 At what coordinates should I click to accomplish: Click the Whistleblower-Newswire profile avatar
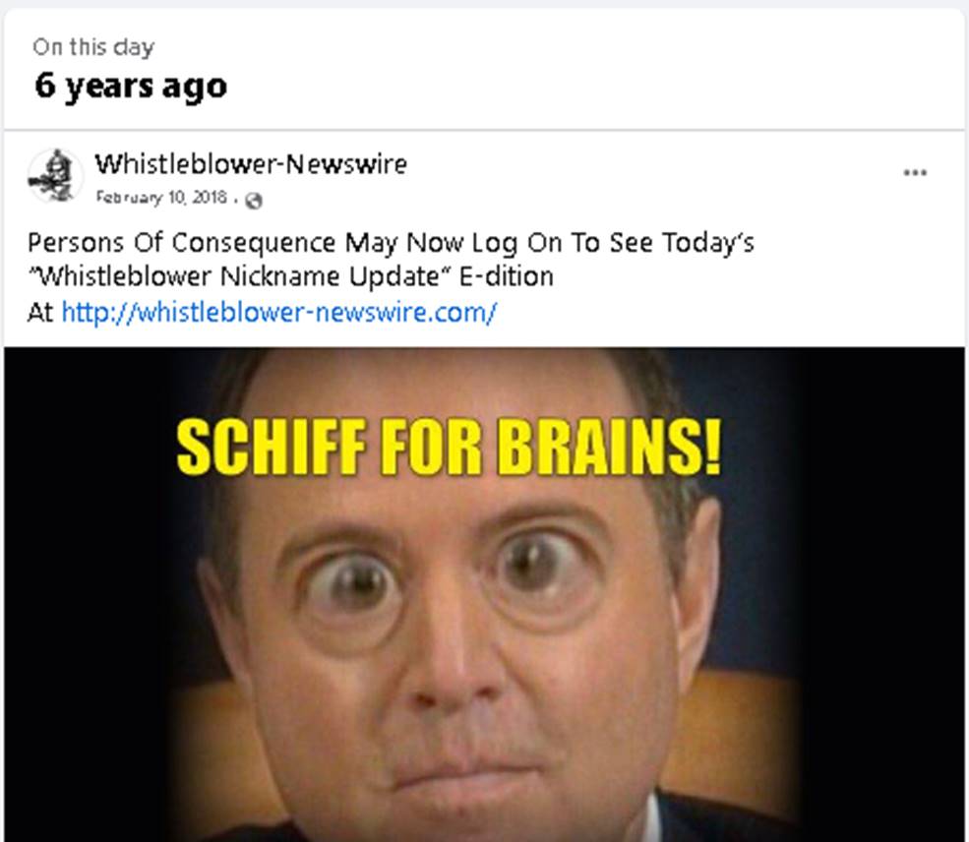click(55, 175)
